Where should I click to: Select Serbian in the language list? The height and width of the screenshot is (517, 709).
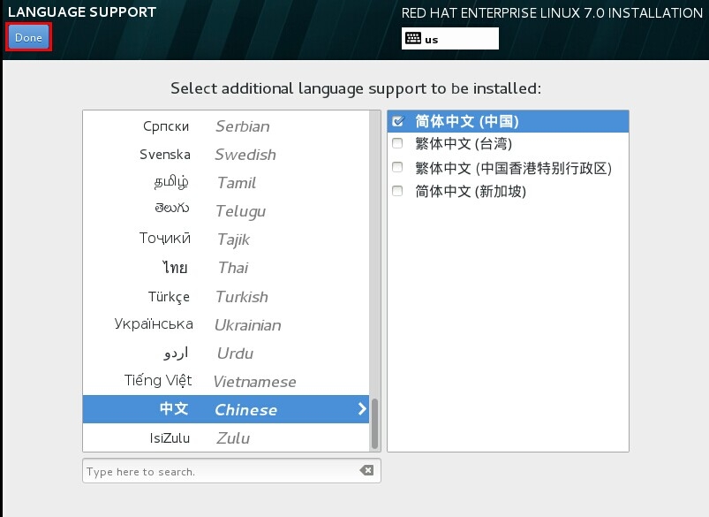point(226,125)
